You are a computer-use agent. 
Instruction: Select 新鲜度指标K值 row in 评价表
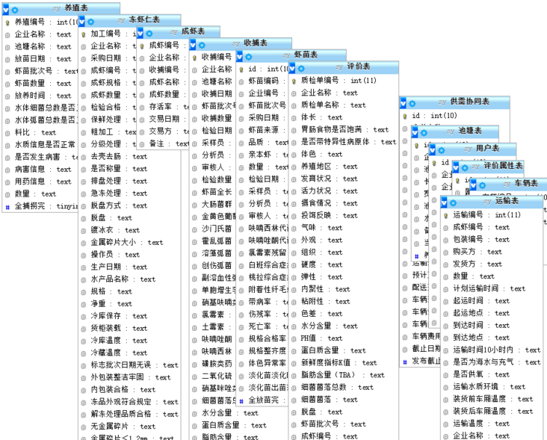(x=344, y=362)
